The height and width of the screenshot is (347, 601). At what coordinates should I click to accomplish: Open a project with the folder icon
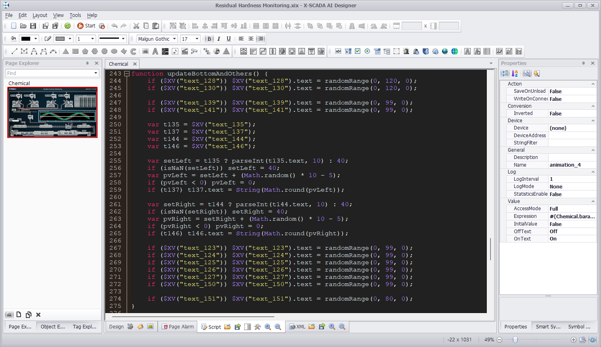(23, 26)
